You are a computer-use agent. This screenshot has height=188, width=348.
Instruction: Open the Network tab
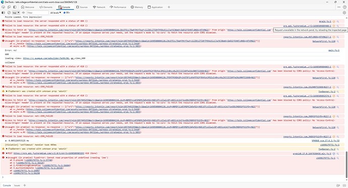click(x=99, y=7)
